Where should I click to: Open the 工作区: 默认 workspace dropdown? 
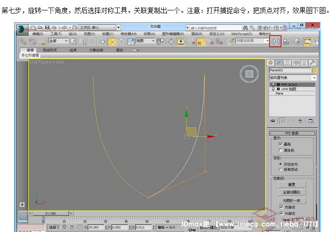[x=97, y=27]
